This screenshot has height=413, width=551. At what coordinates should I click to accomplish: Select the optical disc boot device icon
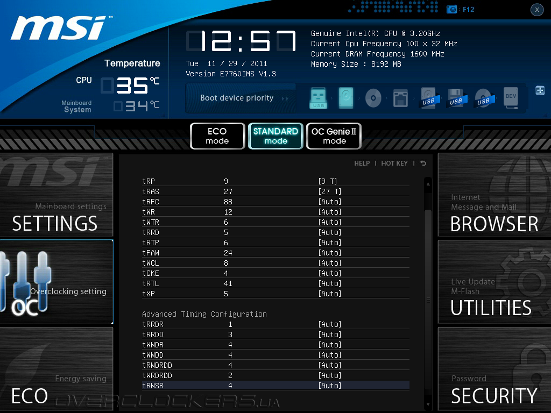click(373, 98)
